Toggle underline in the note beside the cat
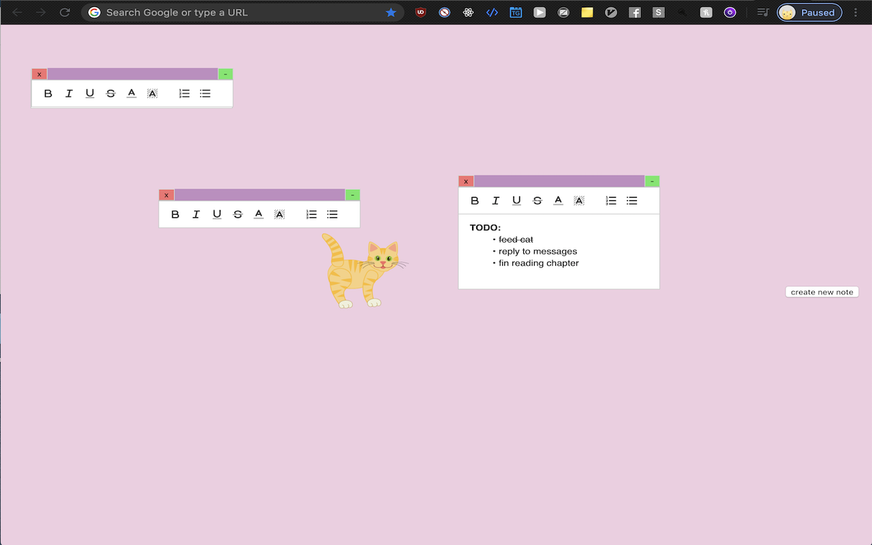Screen dimensions: 872x545 click(x=217, y=214)
